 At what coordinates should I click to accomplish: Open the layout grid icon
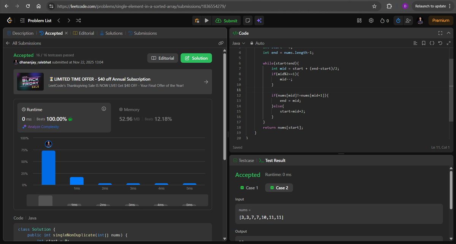coord(359,21)
